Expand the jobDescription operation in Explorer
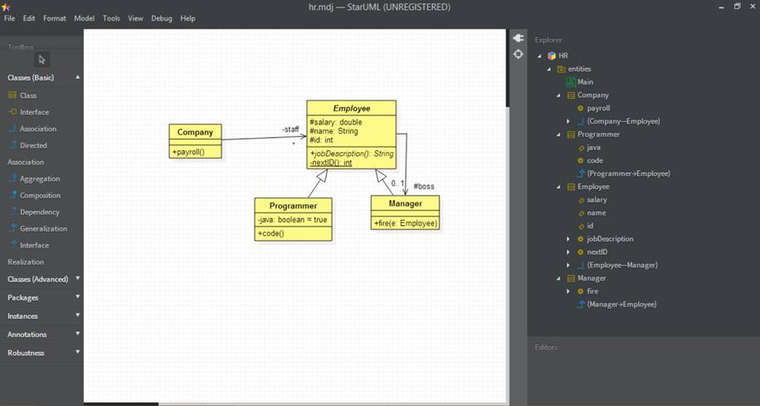This screenshot has height=406, width=760. 568,239
